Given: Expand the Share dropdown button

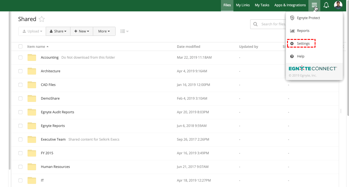Looking at the screenshot, I should pyautogui.click(x=58, y=31).
